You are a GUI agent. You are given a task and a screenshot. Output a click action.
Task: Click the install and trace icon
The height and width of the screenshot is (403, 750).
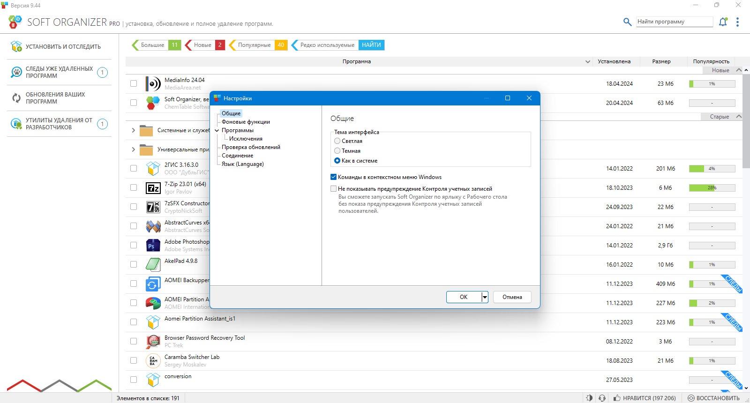coord(16,46)
